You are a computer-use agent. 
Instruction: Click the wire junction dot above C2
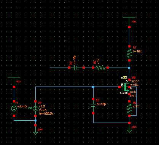pos(93,87)
